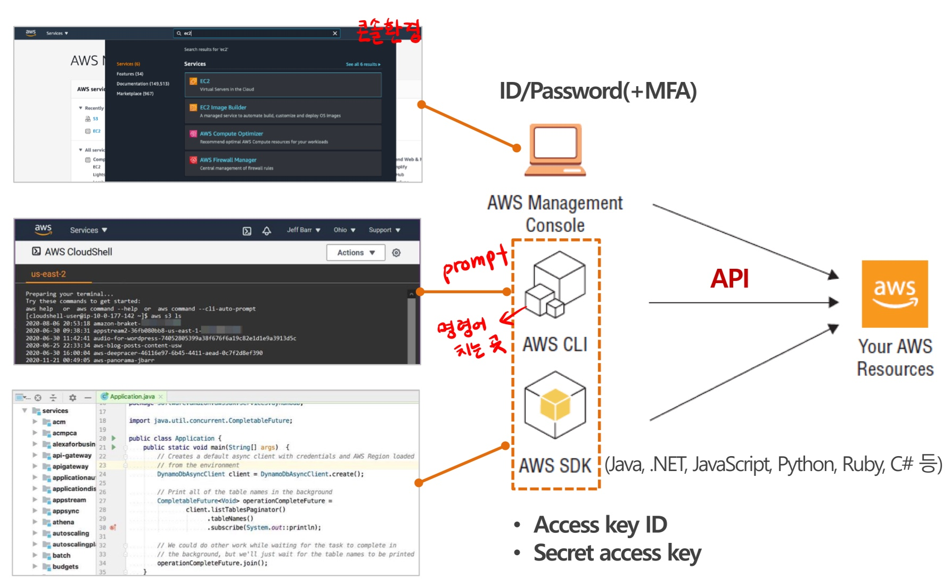
Task: Expand the api-gateway folder
Action: [35, 455]
